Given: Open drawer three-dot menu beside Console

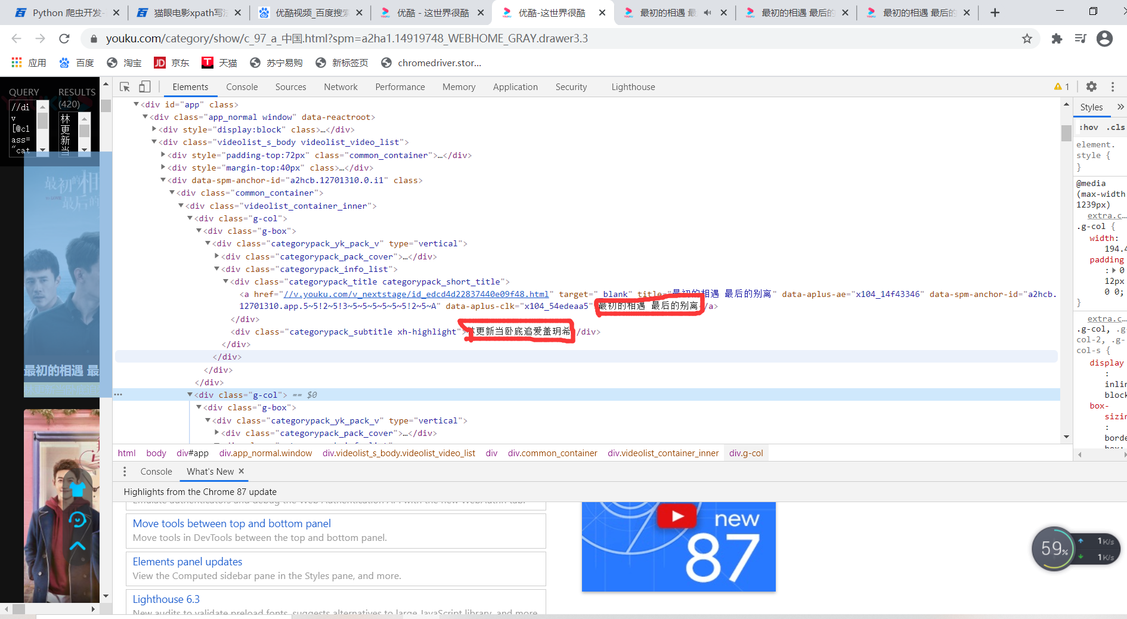Looking at the screenshot, I should tap(124, 472).
